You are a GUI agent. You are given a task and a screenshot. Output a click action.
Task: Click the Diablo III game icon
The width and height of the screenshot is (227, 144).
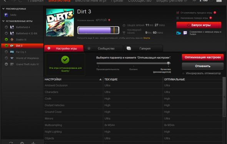[12, 40]
